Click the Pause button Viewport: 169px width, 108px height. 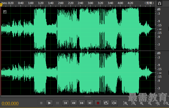click(58, 103)
